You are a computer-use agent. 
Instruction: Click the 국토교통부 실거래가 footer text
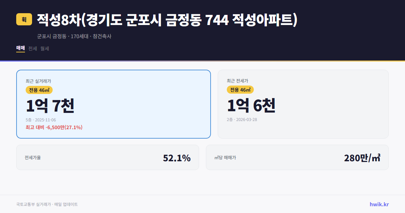coord(47,204)
